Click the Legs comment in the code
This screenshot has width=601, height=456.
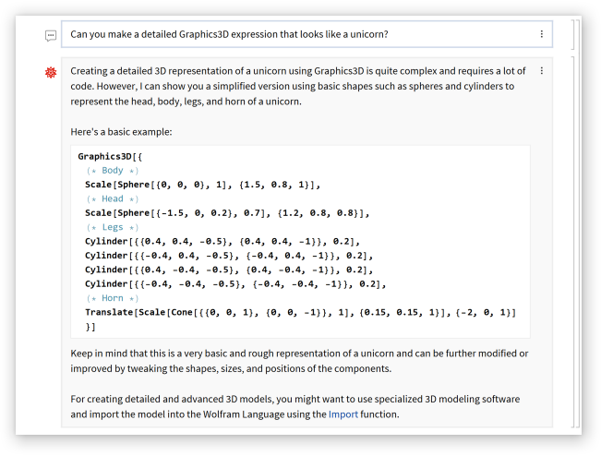(113, 227)
